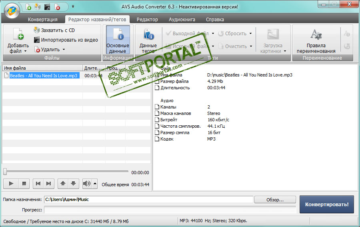This screenshot has width=360, height=227.
Task: Click the Конвертировать! button
Action: [327, 204]
